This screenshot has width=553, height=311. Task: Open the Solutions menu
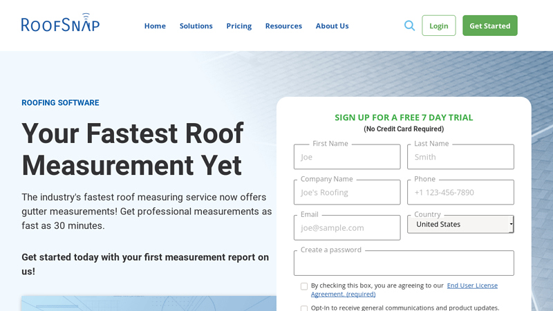coord(196,26)
